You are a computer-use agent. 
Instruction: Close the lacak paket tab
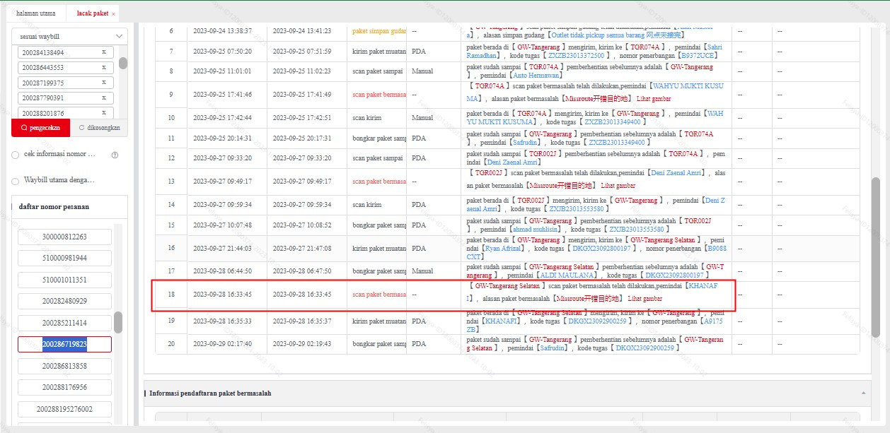113,14
